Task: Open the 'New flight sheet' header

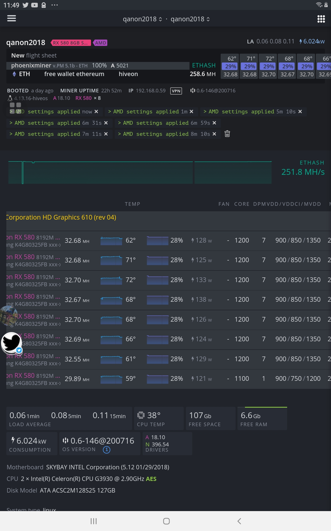Action: tap(34, 56)
